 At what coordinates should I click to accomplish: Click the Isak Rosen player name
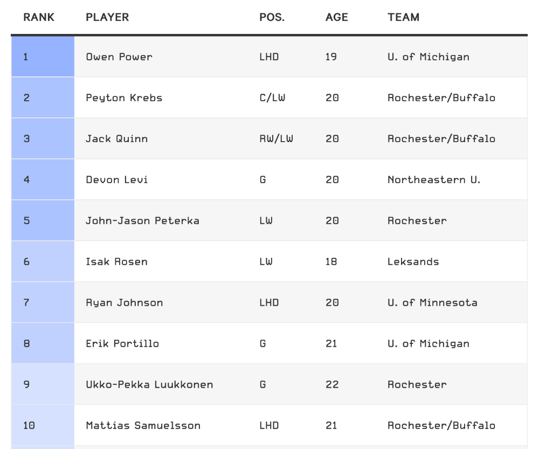point(116,262)
